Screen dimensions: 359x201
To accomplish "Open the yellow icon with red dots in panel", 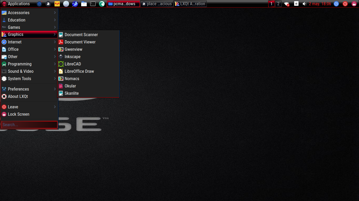I will (x=57, y=4).
